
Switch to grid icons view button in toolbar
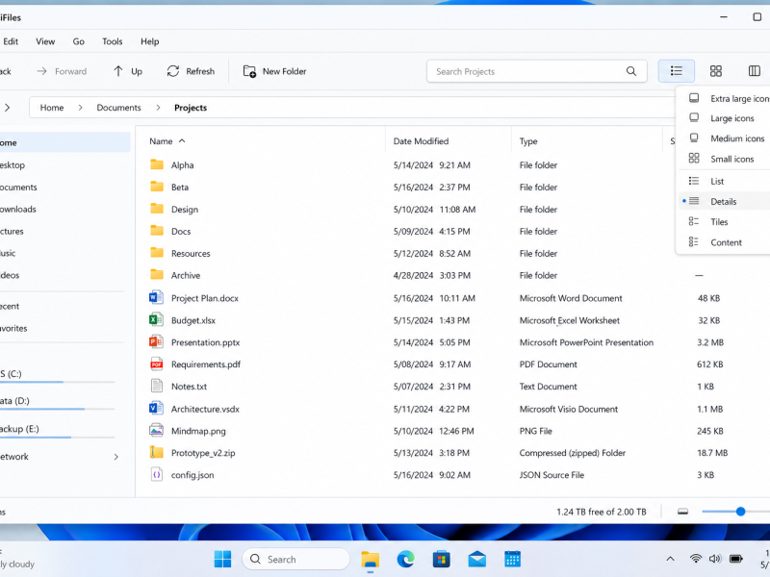tap(716, 71)
